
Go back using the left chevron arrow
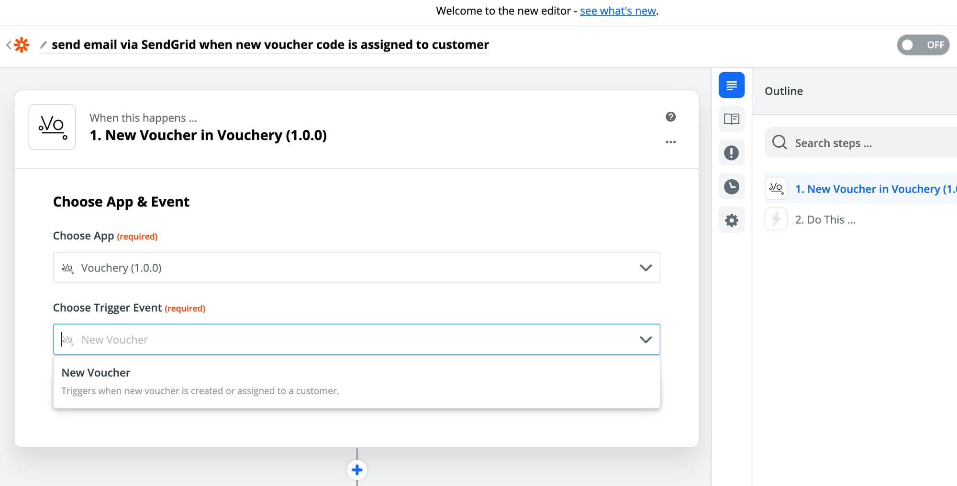9,45
